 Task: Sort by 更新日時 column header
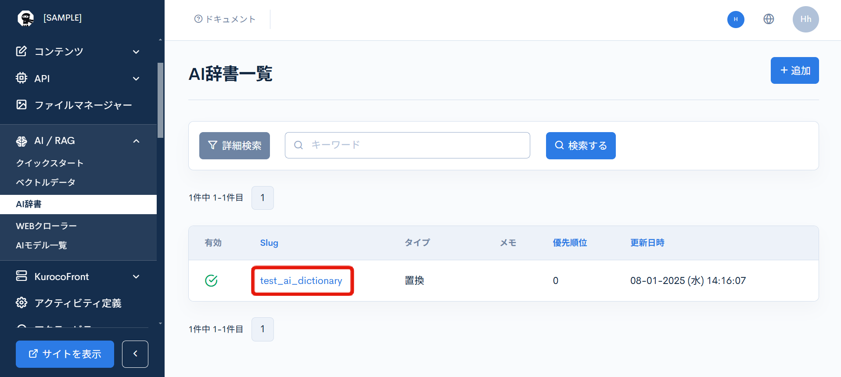647,243
